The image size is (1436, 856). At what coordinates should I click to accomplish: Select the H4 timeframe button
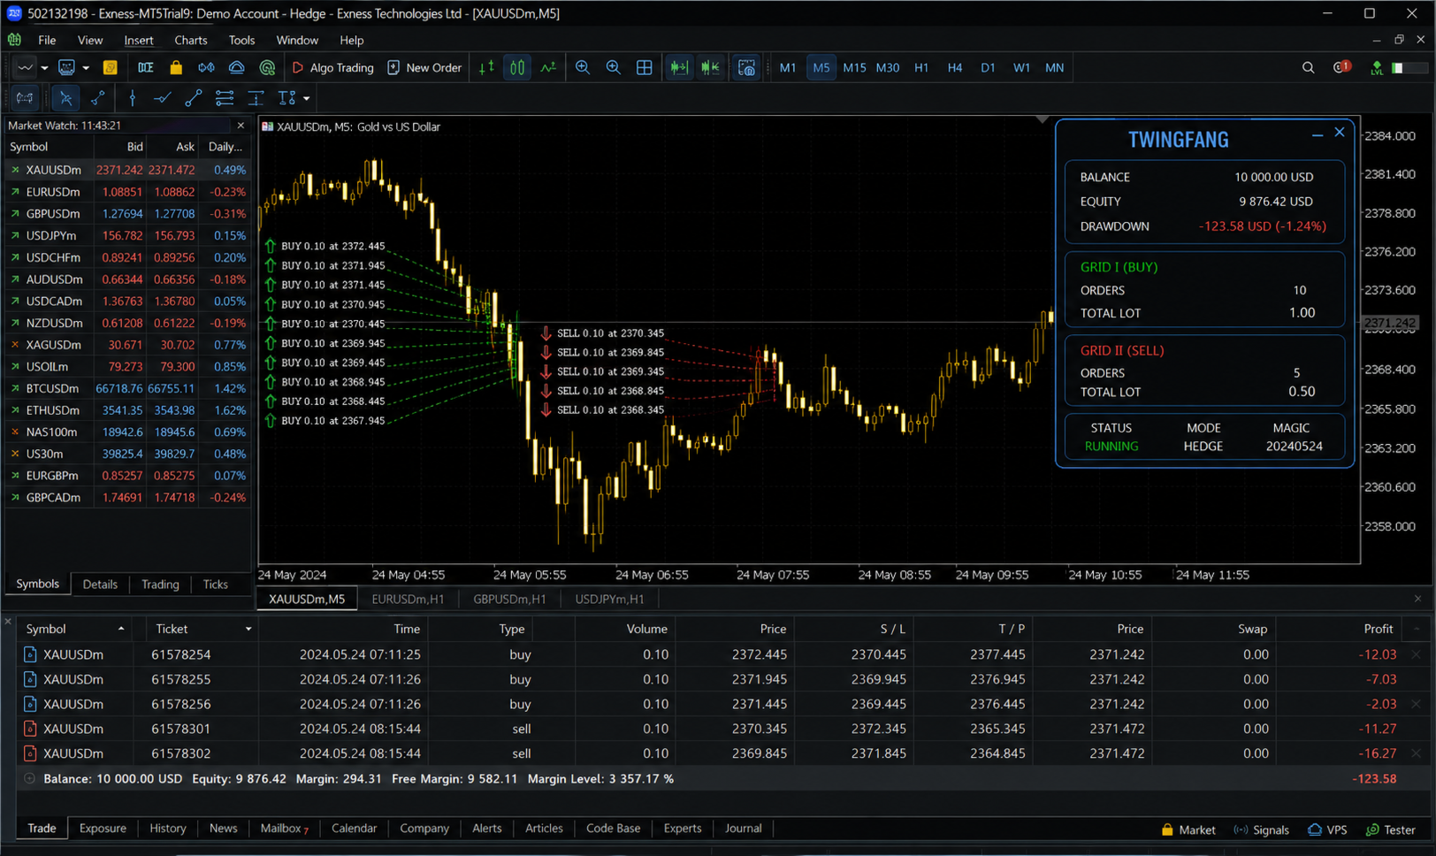tap(954, 68)
